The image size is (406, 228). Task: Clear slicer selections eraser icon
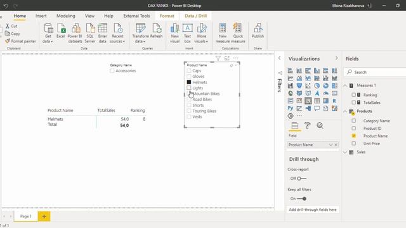pos(231,65)
